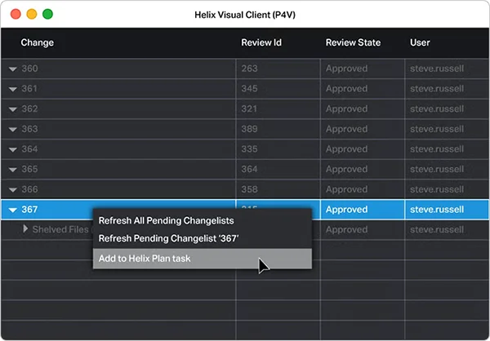The height and width of the screenshot is (341, 490).
Task: Collapse selected changelist 367 arrow
Action: pos(13,210)
